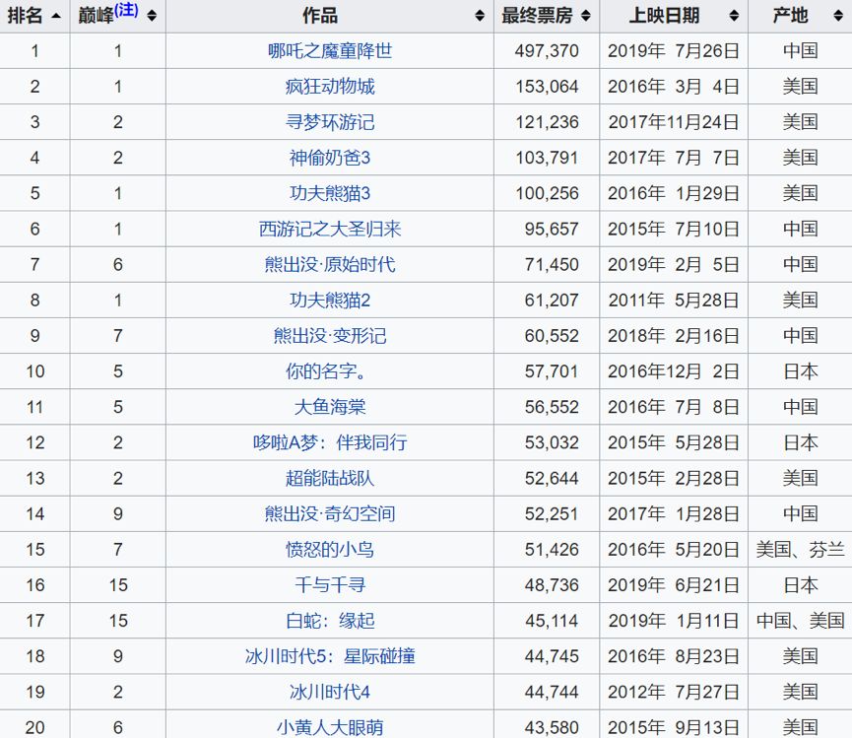The height and width of the screenshot is (738, 852).
Task: Open 哆啦A梦：伴我同行 link
Action: [x=330, y=442]
